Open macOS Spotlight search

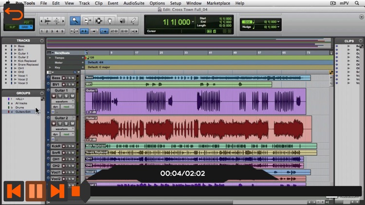click(357, 3)
